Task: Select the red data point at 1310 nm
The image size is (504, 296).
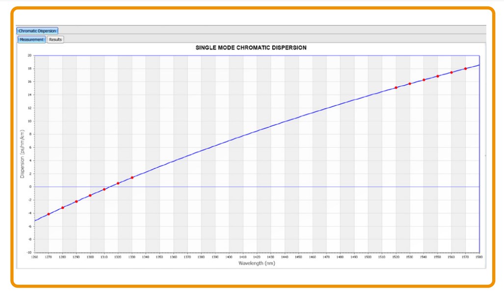Action: 104,190
